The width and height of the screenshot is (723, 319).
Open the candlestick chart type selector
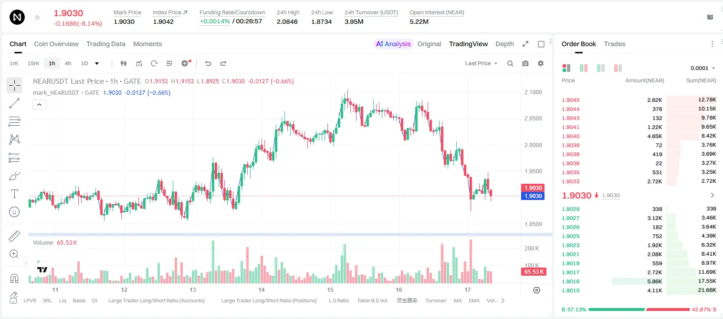(124, 63)
